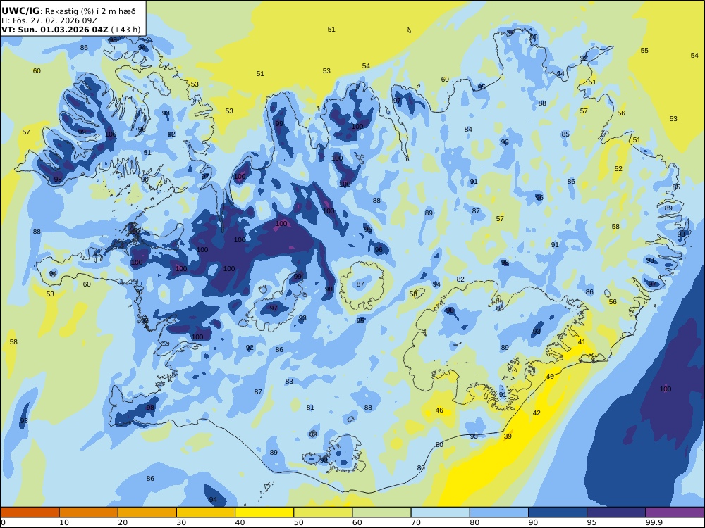705x528 pixels.
Task: Click the '82' humidity value on the map
Action: (x=460, y=279)
